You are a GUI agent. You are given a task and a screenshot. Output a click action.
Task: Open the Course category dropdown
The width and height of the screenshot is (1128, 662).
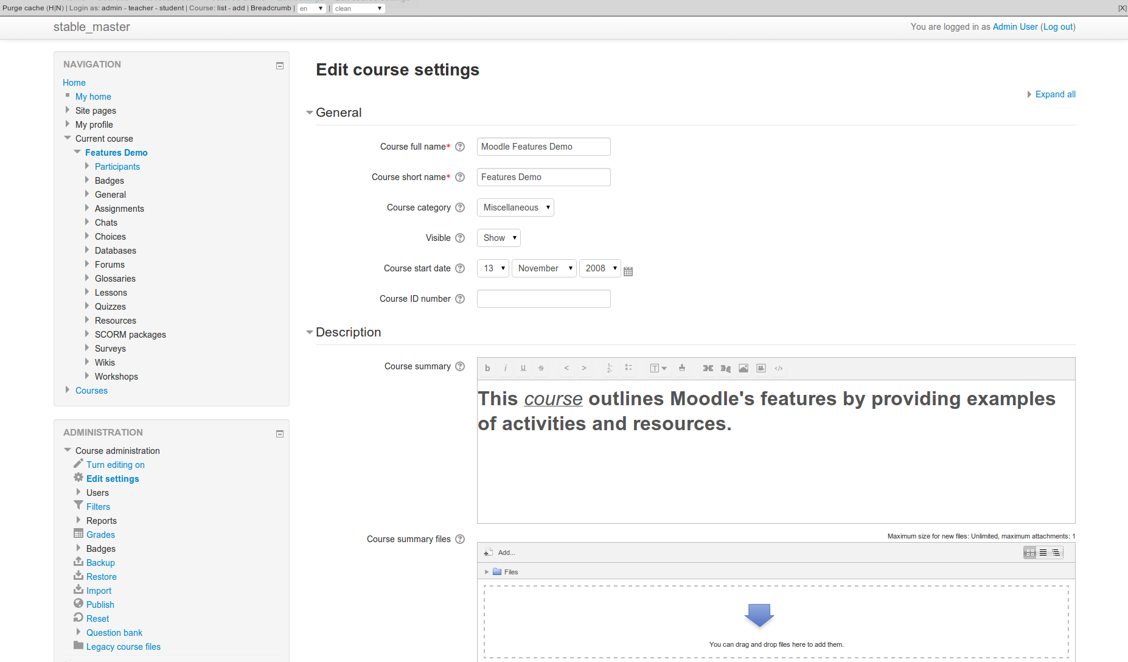[515, 207]
